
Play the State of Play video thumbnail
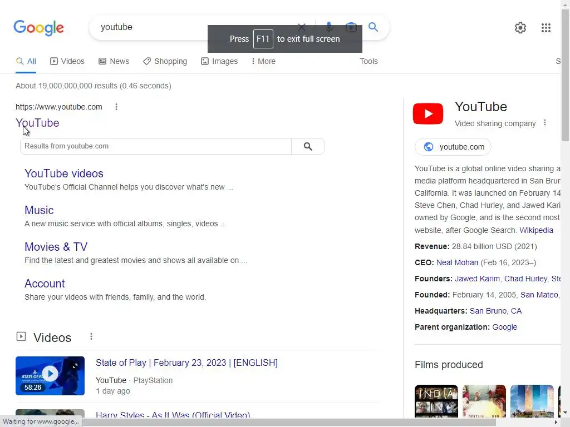(50, 376)
